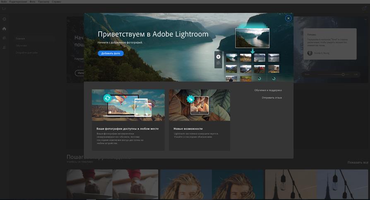Open the blond portrait tutorial thumbnail
This screenshot has height=200, width=370.
[x=211, y=184]
